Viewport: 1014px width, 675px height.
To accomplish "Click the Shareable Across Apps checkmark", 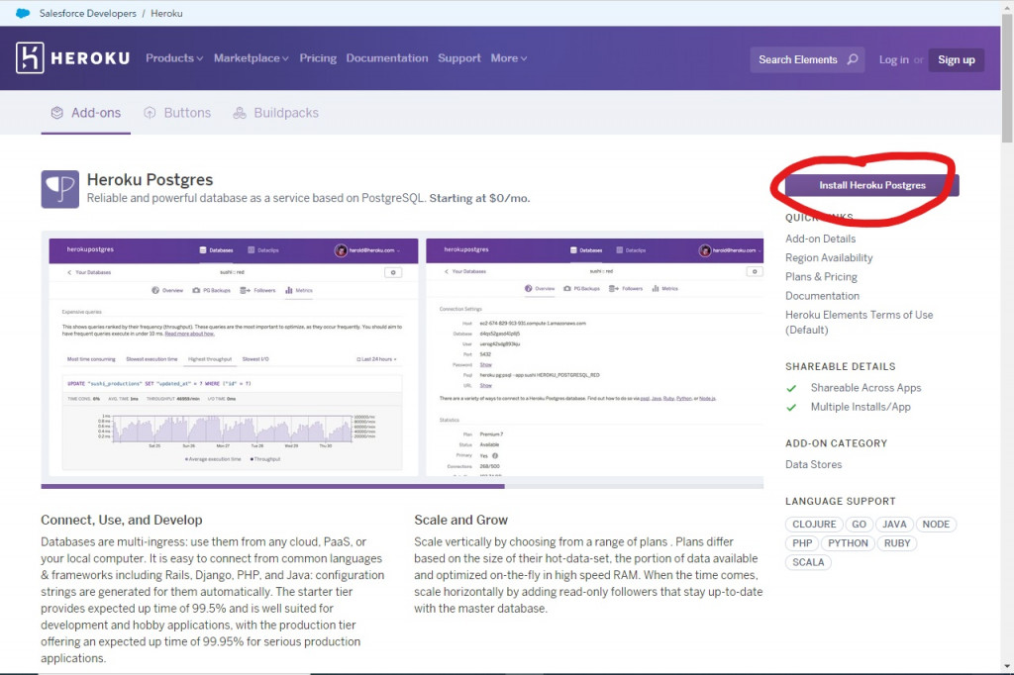I will pos(791,389).
